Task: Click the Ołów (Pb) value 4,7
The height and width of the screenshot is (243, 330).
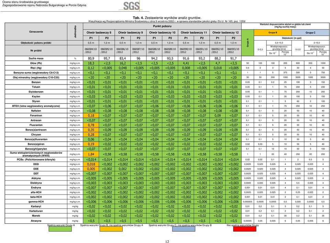Action: pyautogui.click(x=218, y=63)
